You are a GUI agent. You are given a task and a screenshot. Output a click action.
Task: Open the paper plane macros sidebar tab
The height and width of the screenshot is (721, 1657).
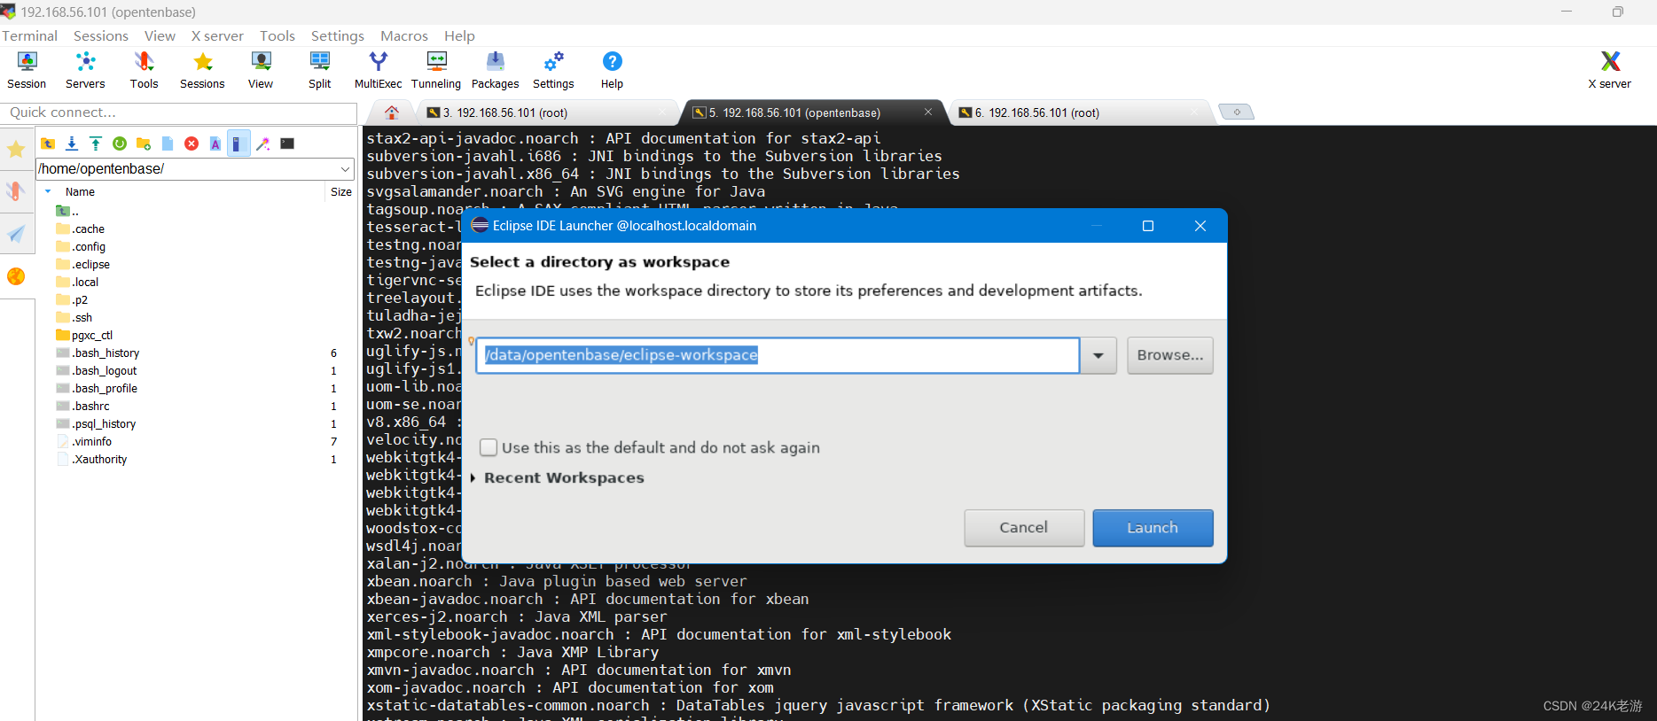pyautogui.click(x=16, y=234)
